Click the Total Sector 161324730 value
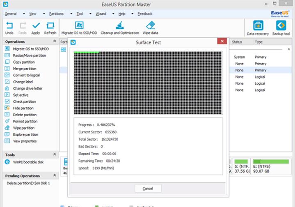Image resolution: width=295 pixels, height=207 pixels. tap(110, 139)
